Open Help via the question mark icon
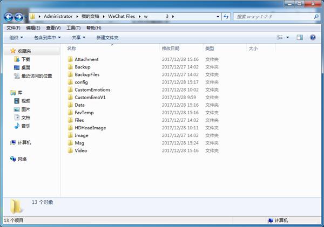This screenshot has height=227, width=324. point(313,37)
